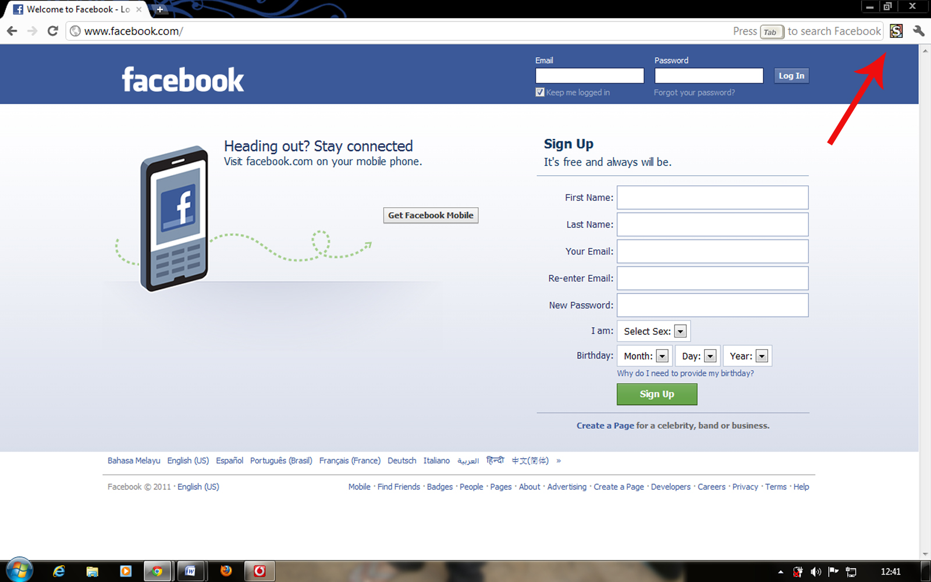Close the Welcome to Facebook tab
This screenshot has width=931, height=582.
(x=138, y=9)
